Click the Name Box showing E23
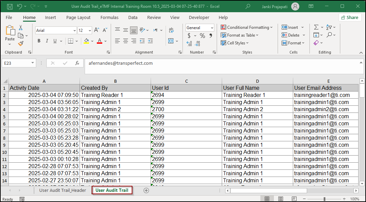The height and width of the screenshot is (202, 366). (16, 63)
